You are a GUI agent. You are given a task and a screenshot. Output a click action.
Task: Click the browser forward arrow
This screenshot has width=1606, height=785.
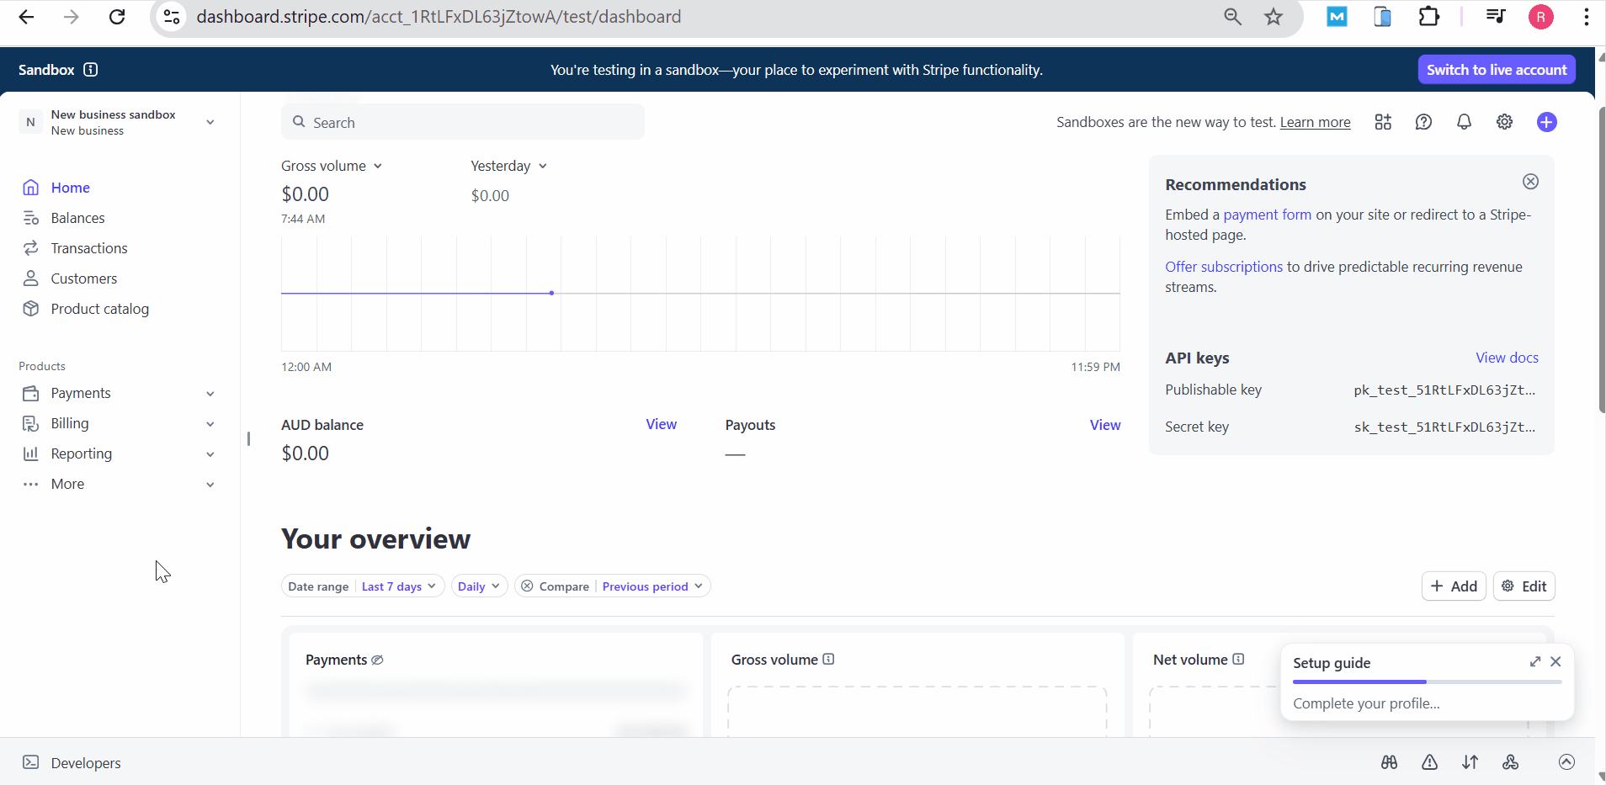click(x=72, y=17)
